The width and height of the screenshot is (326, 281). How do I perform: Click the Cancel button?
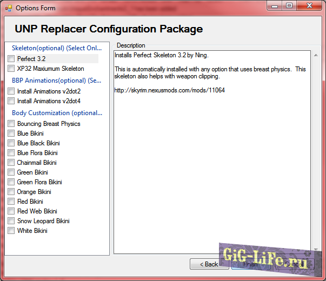pyautogui.click(x=294, y=264)
